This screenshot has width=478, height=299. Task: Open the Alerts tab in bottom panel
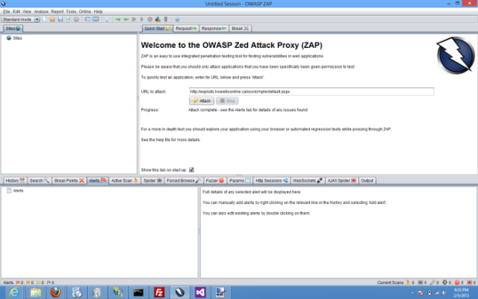click(x=98, y=181)
